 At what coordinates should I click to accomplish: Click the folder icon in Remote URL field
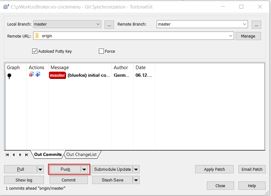(x=37, y=36)
